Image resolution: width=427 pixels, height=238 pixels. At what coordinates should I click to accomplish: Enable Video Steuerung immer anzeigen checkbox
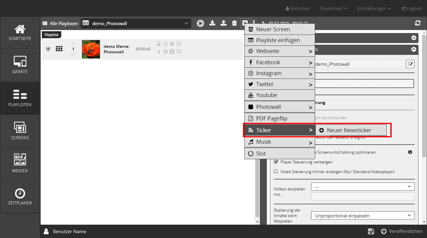(276, 171)
